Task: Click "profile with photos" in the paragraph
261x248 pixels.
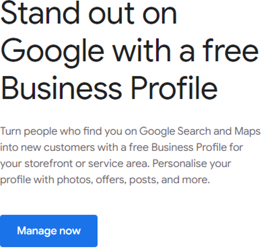Action: 46,180
